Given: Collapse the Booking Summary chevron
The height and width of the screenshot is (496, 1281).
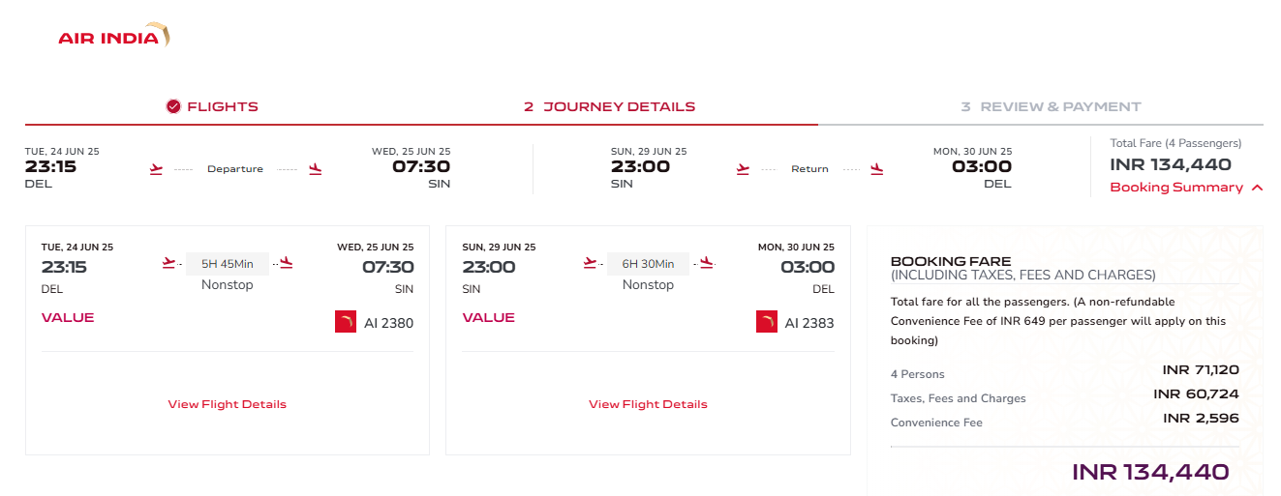Looking at the screenshot, I should [x=1257, y=188].
